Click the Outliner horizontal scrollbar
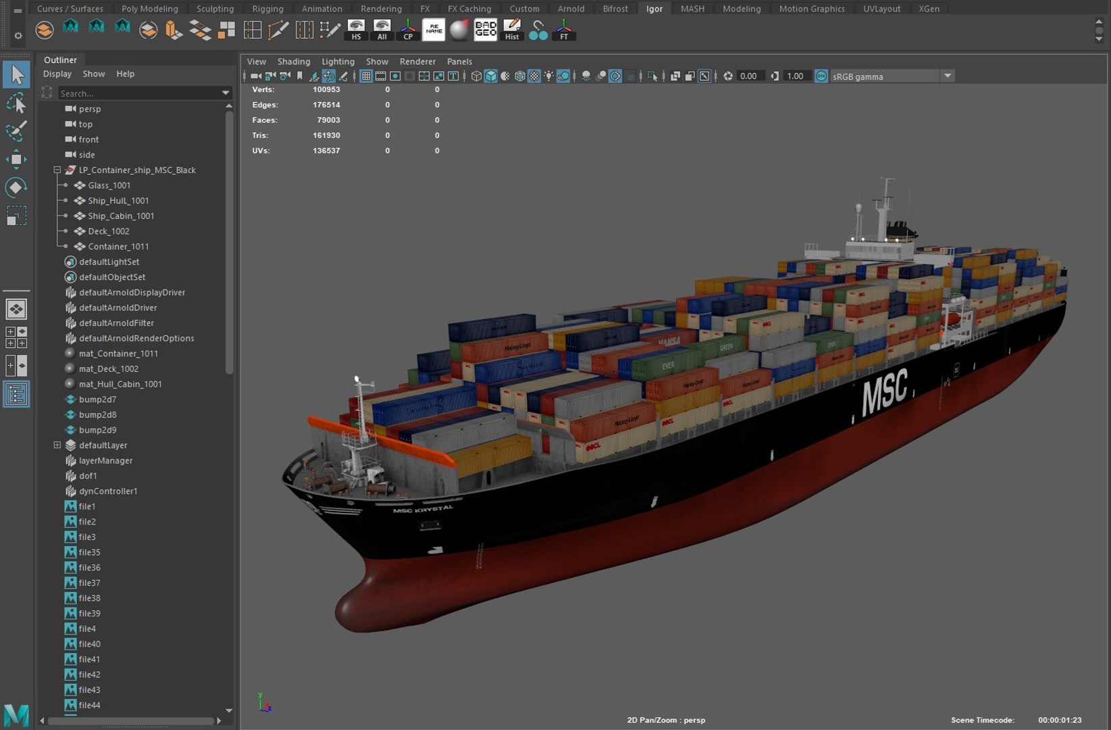Image resolution: width=1111 pixels, height=730 pixels. click(x=130, y=721)
